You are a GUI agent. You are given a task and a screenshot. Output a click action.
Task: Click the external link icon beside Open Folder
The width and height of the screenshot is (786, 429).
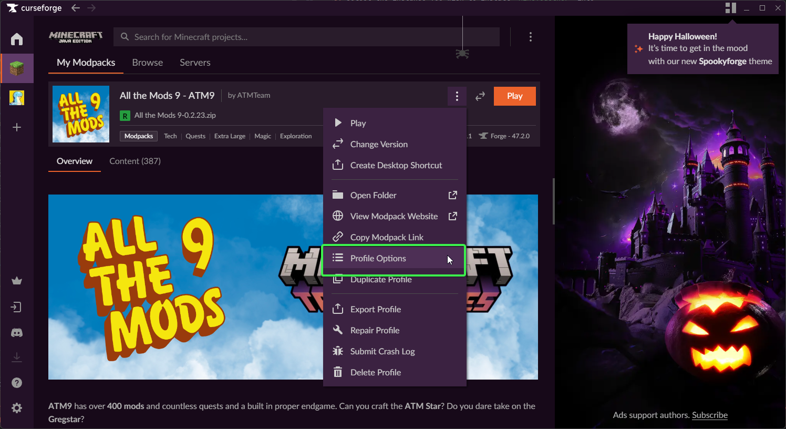click(x=452, y=195)
